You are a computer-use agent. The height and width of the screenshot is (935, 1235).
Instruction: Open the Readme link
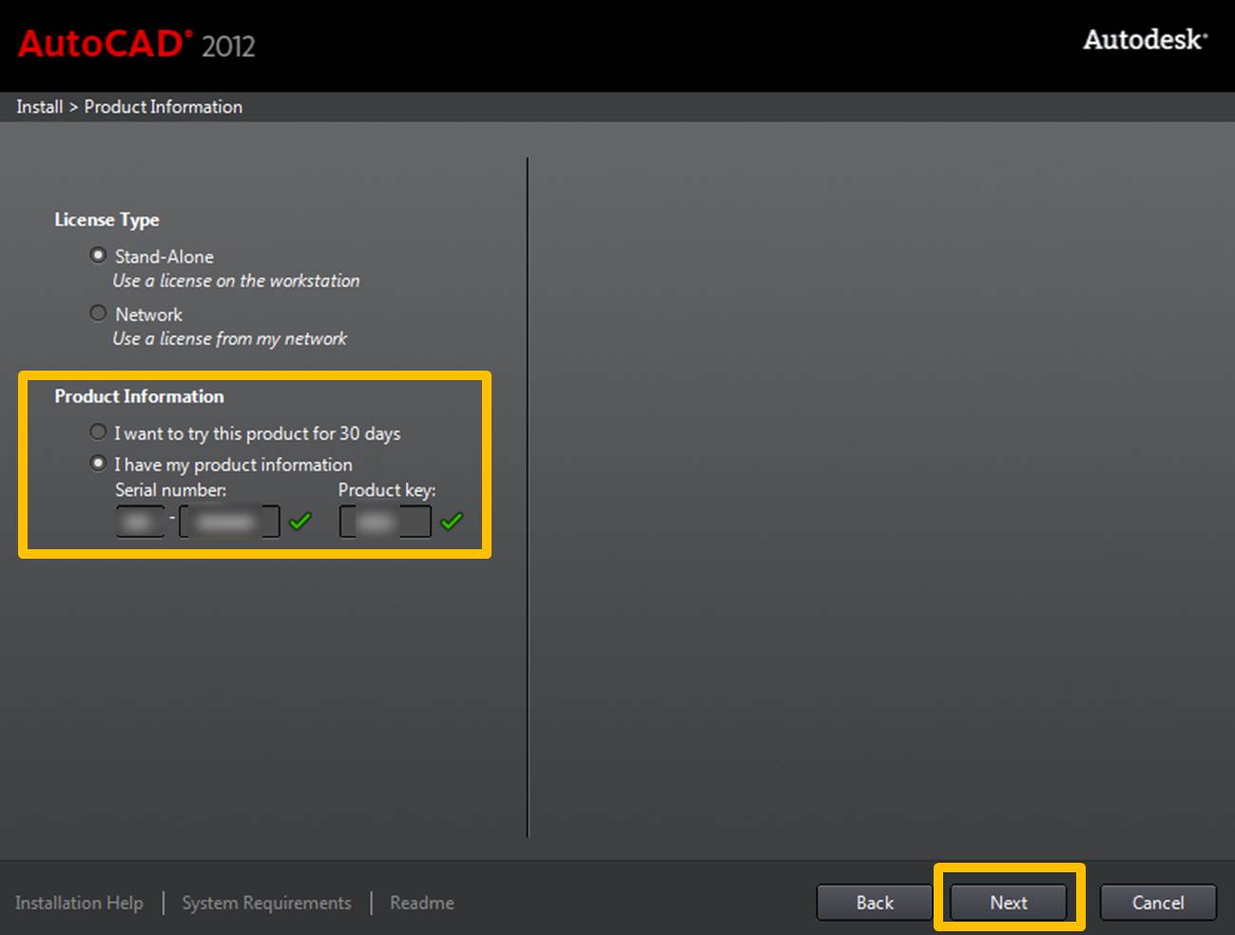421,903
